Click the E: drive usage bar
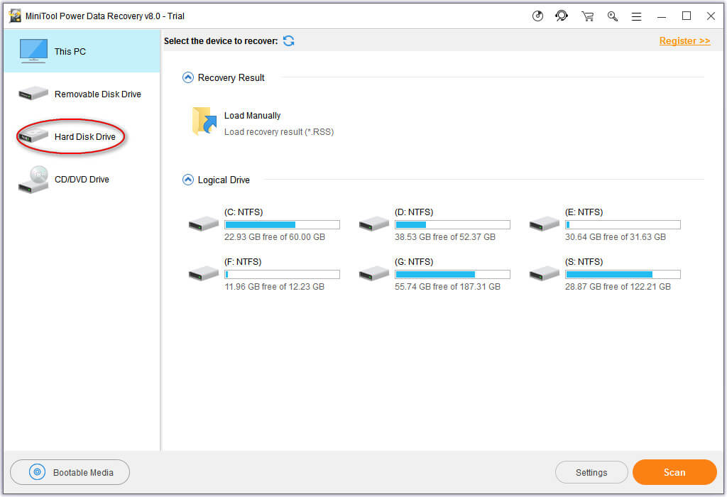This screenshot has height=497, width=727. tap(623, 225)
